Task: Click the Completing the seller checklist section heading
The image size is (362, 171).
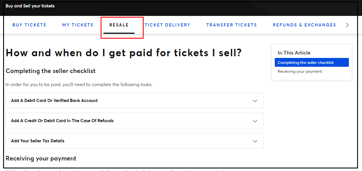Action: tap(50, 71)
